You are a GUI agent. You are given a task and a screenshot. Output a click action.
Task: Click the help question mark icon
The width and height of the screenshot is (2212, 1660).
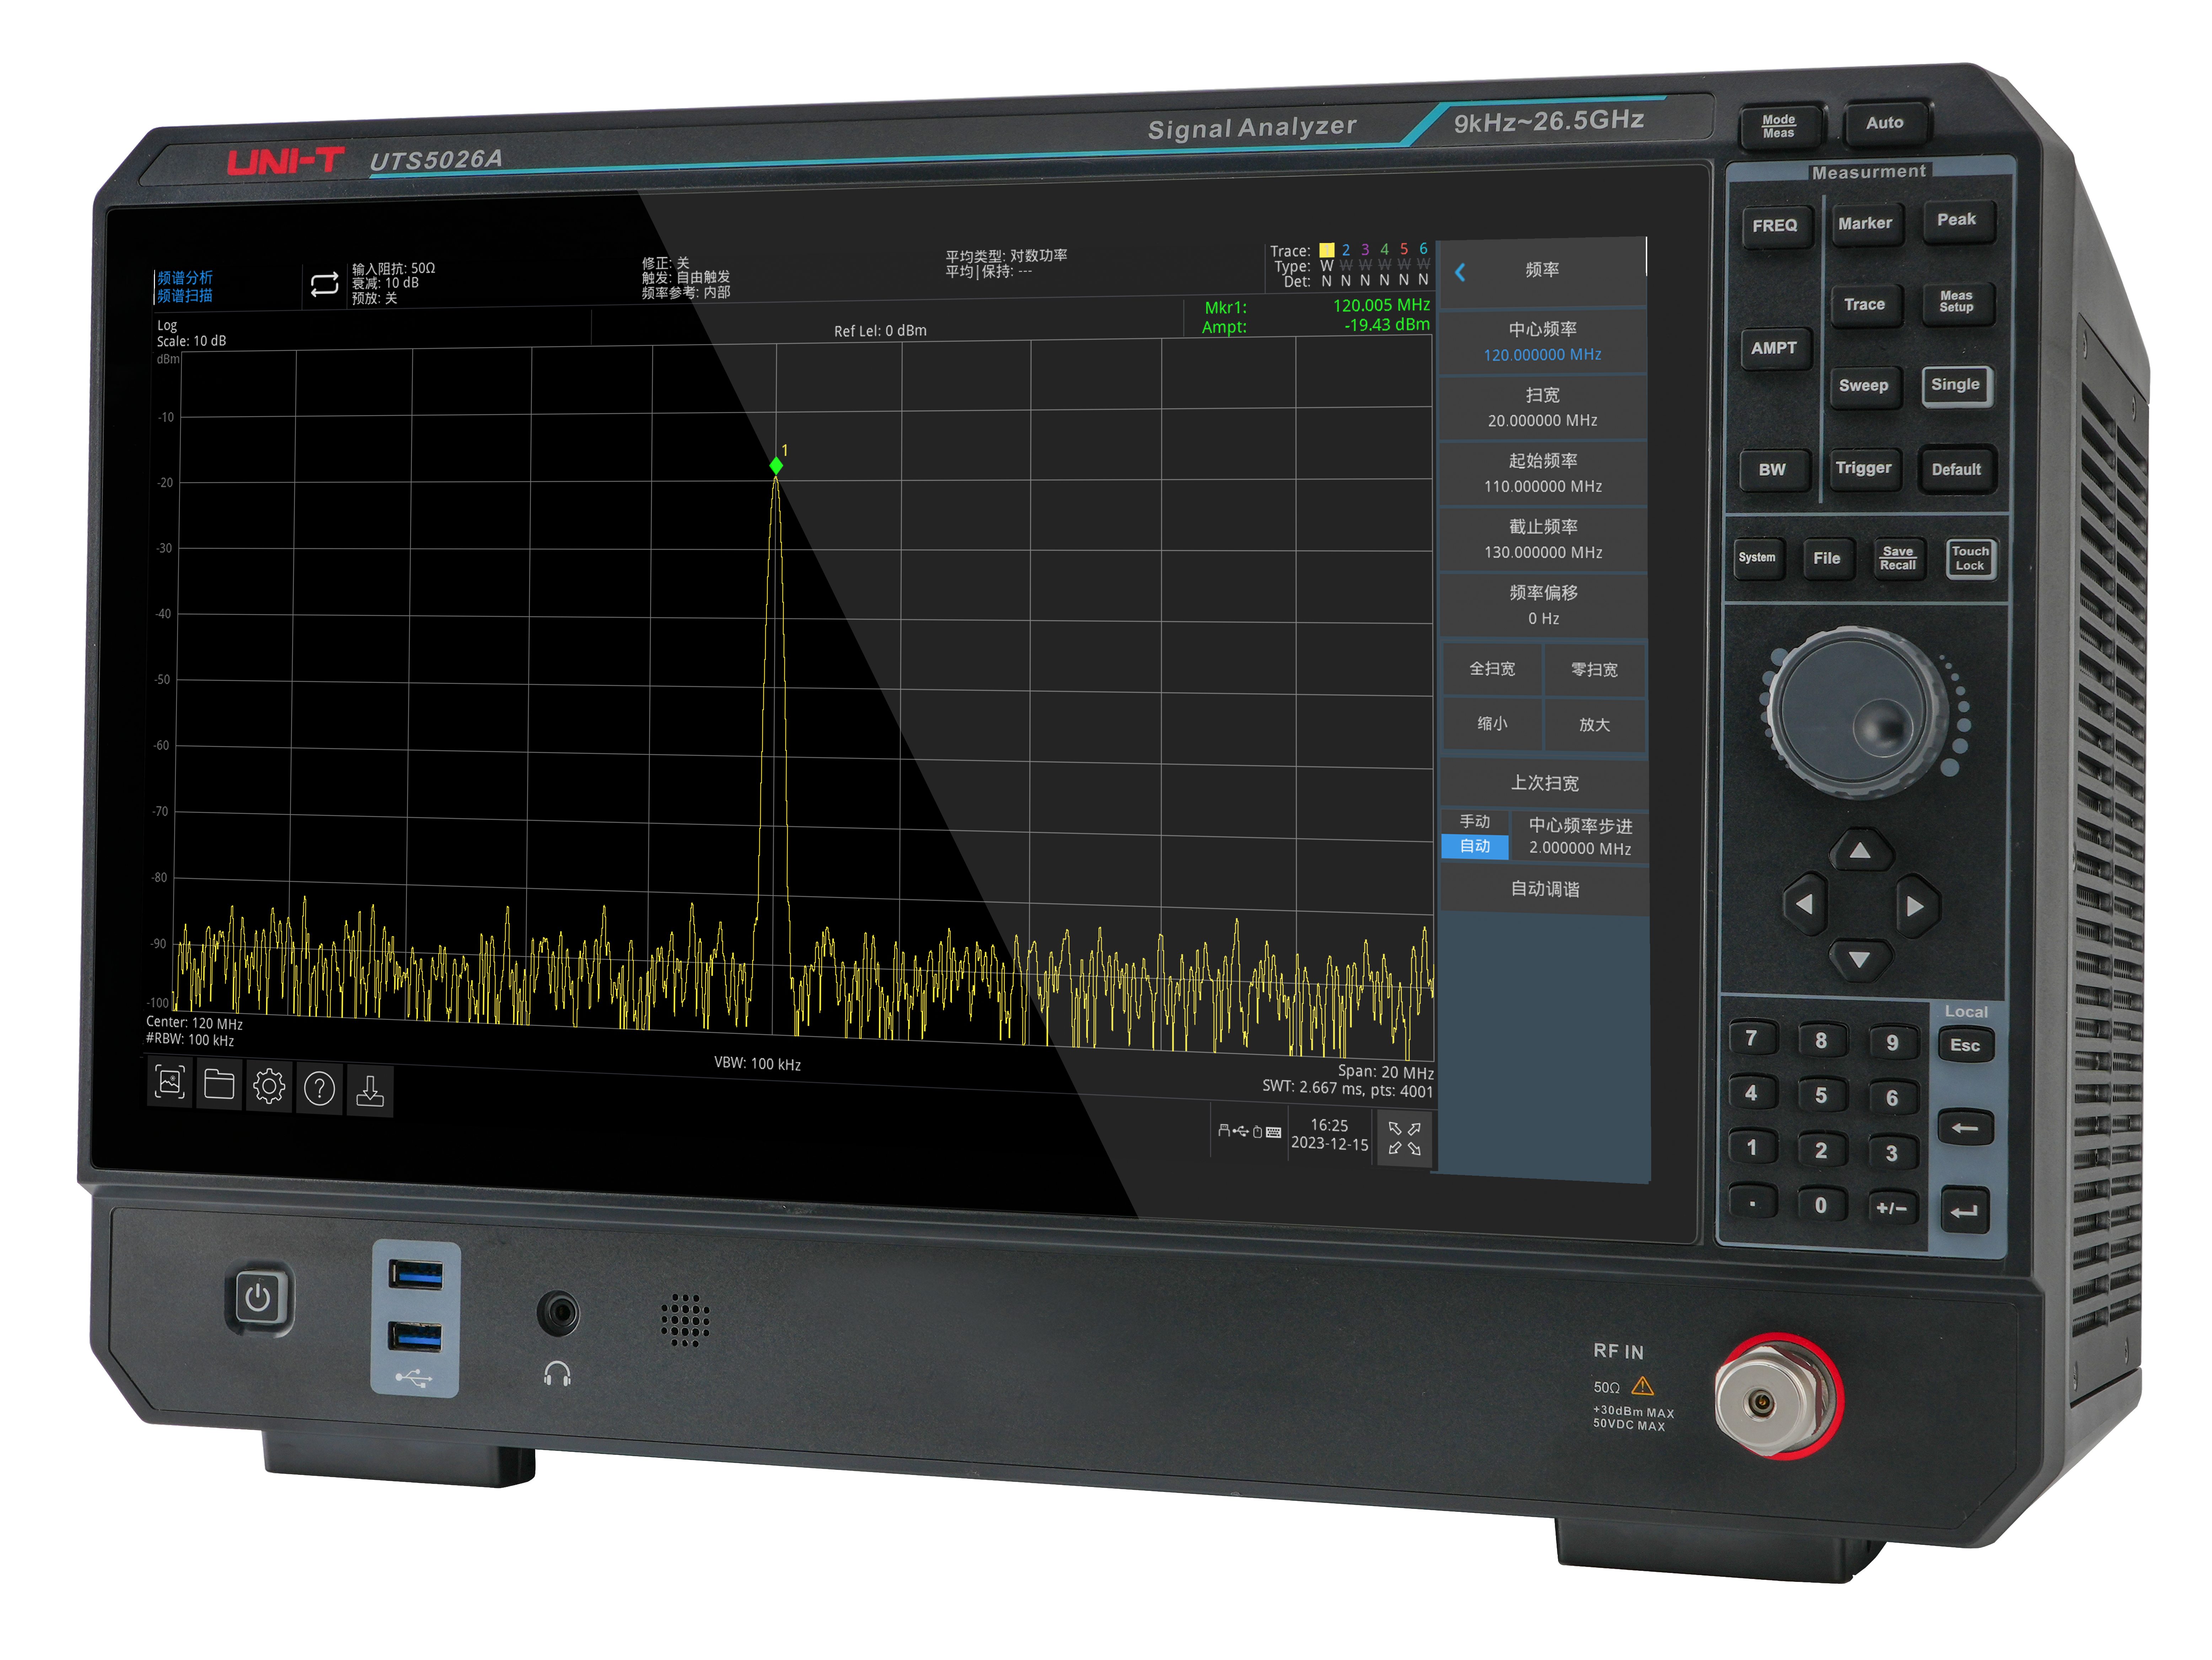(x=319, y=1089)
